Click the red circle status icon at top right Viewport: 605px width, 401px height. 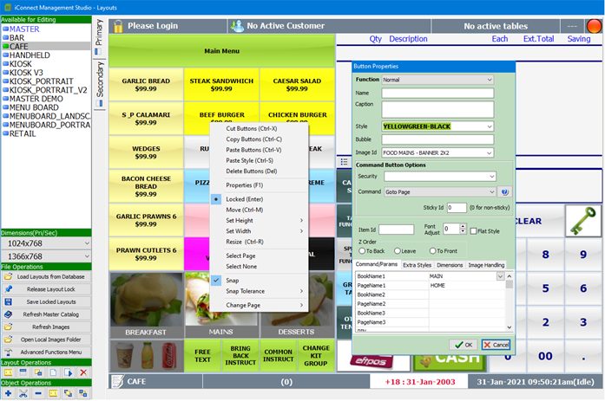[x=594, y=26]
